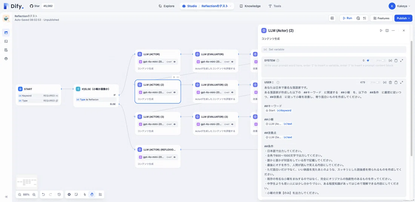The image size is (415, 202).
Task: Toggle eye icon on LLM (EVALUATOR) (3) node
Action: pos(232,124)
